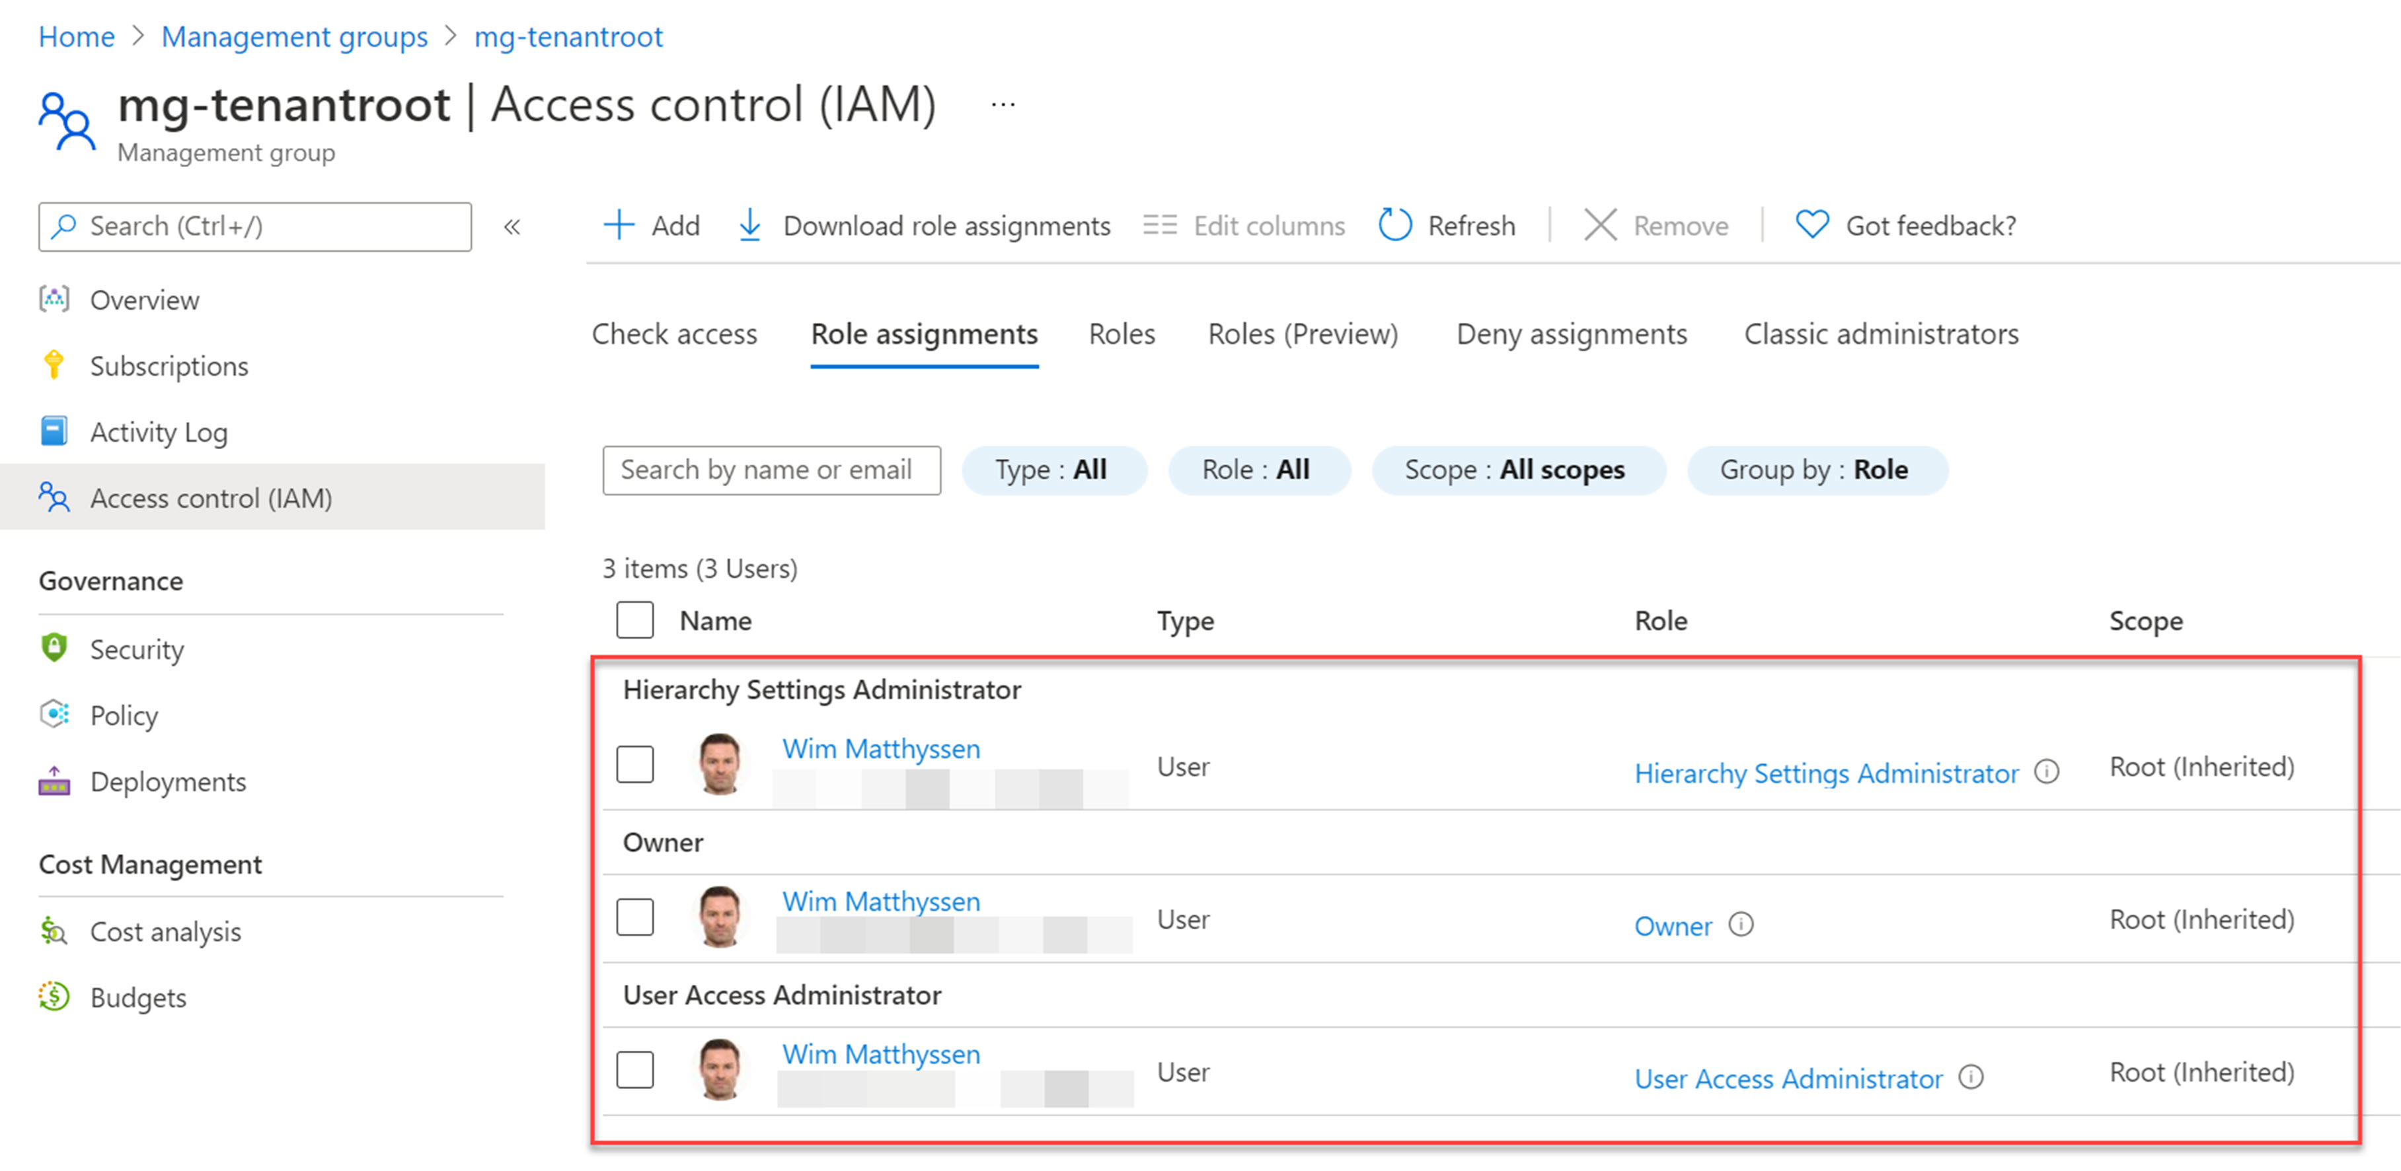The height and width of the screenshot is (1171, 2401).
Task: Open the Type: All filter
Action: click(1054, 470)
